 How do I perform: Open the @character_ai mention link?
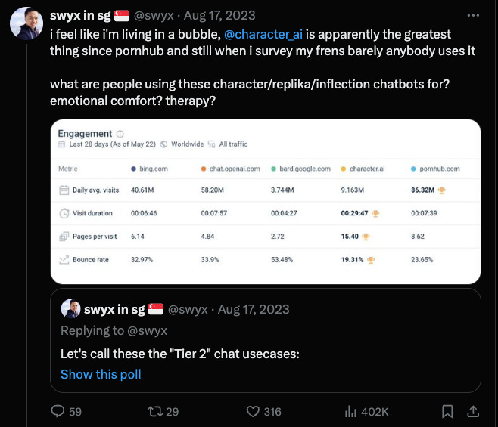coord(263,34)
